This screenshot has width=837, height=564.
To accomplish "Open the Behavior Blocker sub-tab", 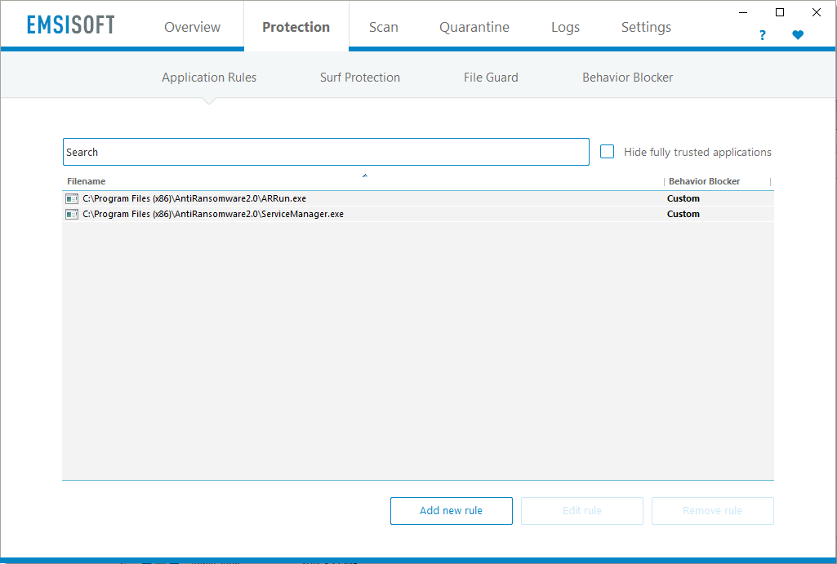I will point(628,78).
